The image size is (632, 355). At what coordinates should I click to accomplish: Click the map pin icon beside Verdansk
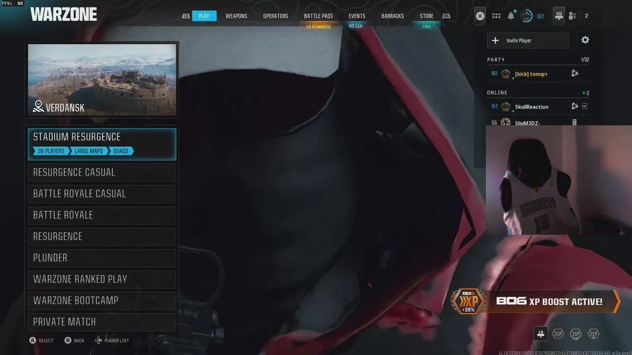(x=38, y=106)
